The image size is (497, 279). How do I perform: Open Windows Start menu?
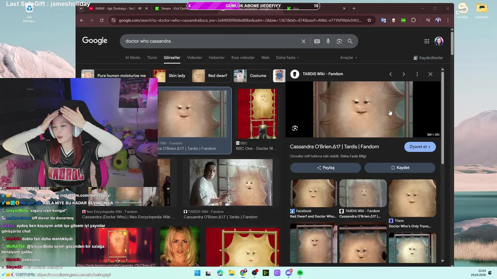197,273
